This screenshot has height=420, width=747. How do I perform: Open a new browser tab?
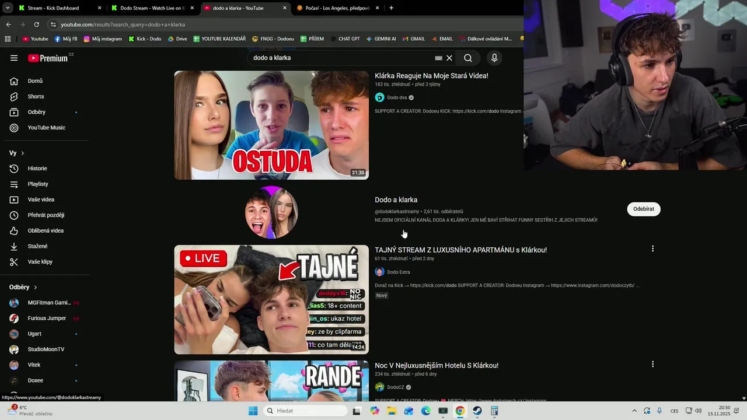(x=391, y=8)
